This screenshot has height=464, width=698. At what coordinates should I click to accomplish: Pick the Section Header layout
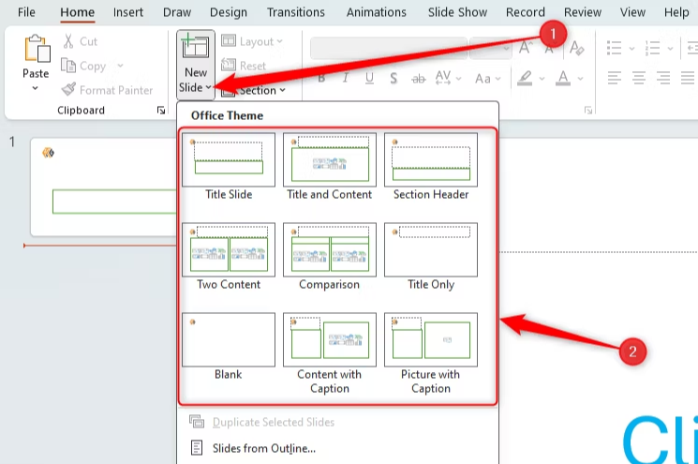coord(430,167)
